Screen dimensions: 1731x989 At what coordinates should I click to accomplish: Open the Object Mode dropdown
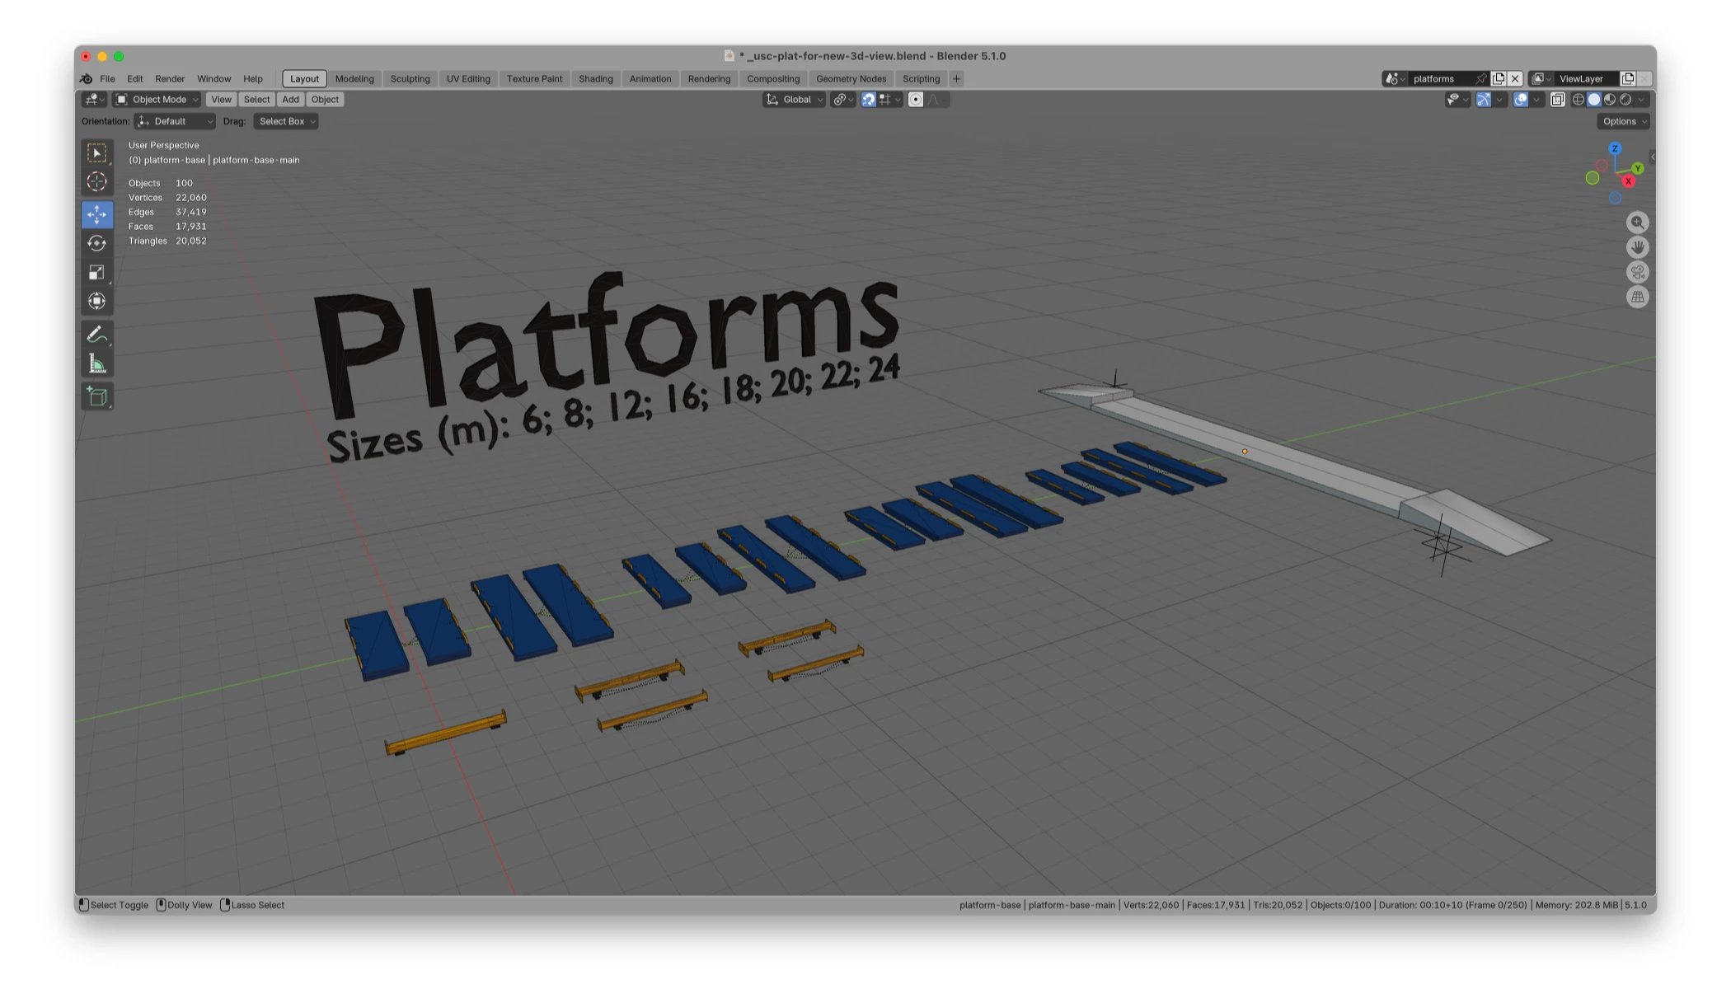point(157,100)
